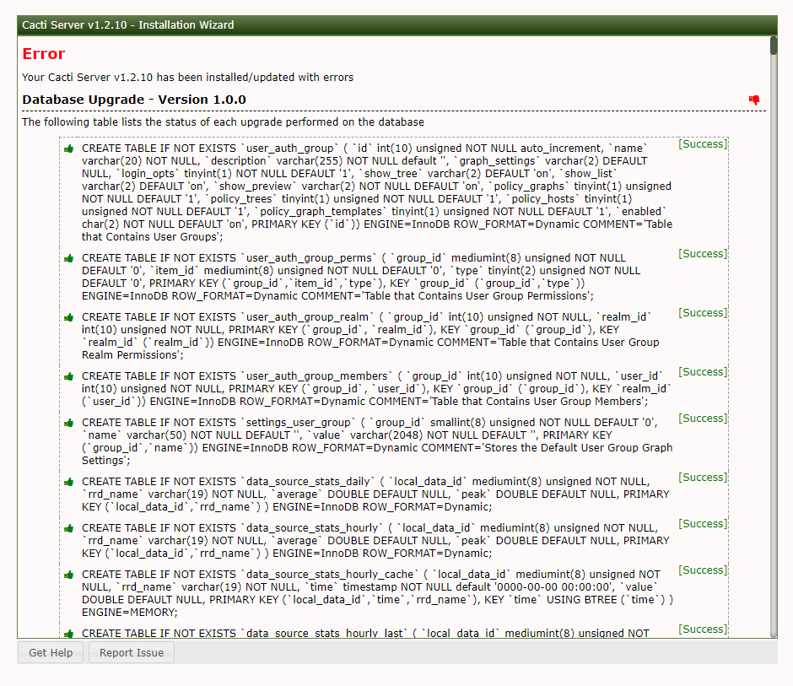
Task: Click the data_source_stats_hourly_last CREATE TABLE statement
Action: [x=365, y=633]
